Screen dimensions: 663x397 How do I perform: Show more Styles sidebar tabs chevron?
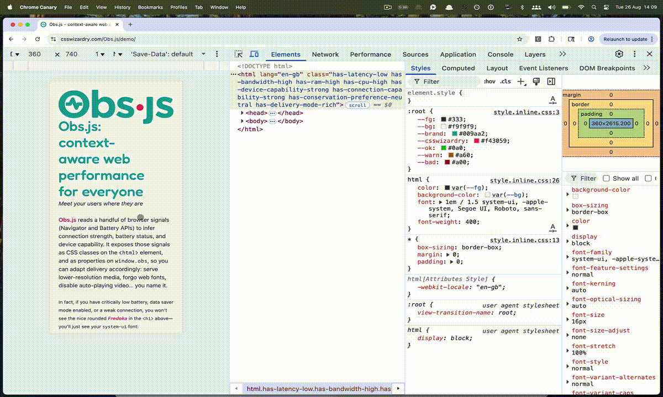point(647,68)
